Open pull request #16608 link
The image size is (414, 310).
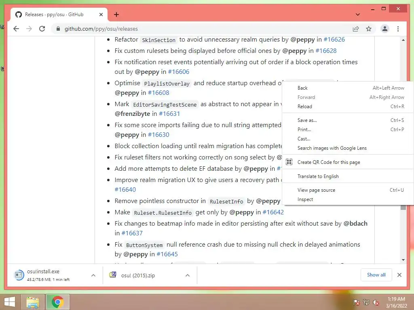[158, 93]
